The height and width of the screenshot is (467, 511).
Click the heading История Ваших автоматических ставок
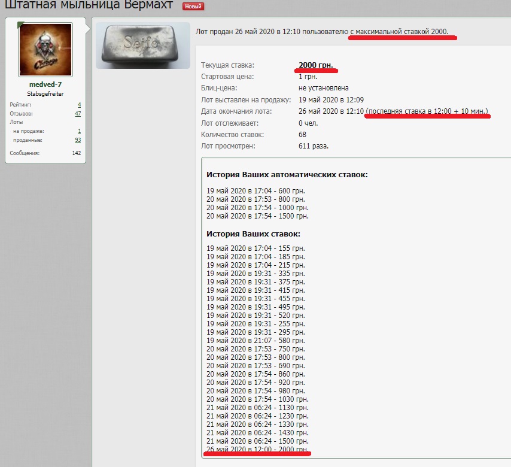click(x=287, y=174)
